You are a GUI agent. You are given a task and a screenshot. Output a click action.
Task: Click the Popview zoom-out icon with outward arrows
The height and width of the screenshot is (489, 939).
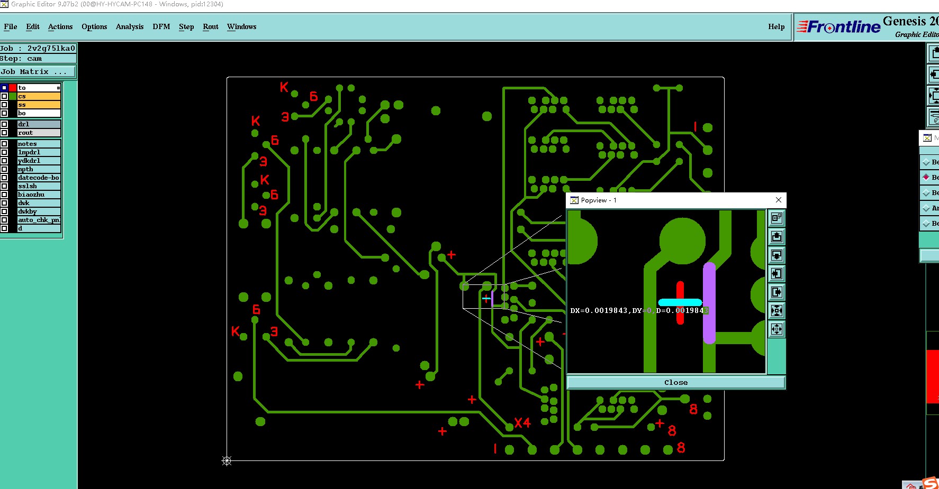coord(777,329)
